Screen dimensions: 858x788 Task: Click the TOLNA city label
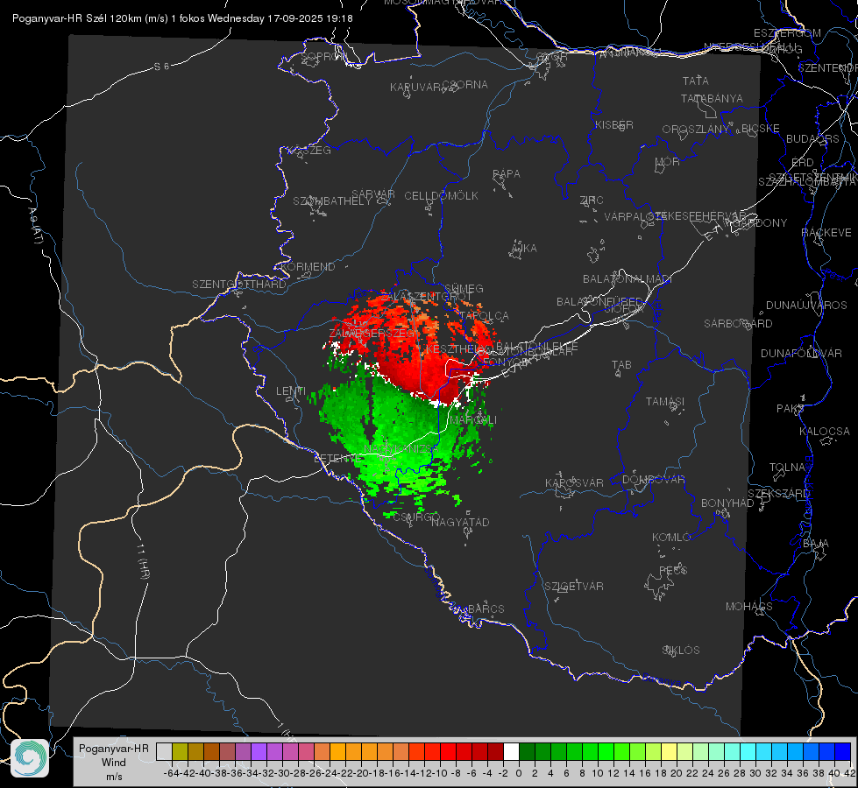[787, 468]
